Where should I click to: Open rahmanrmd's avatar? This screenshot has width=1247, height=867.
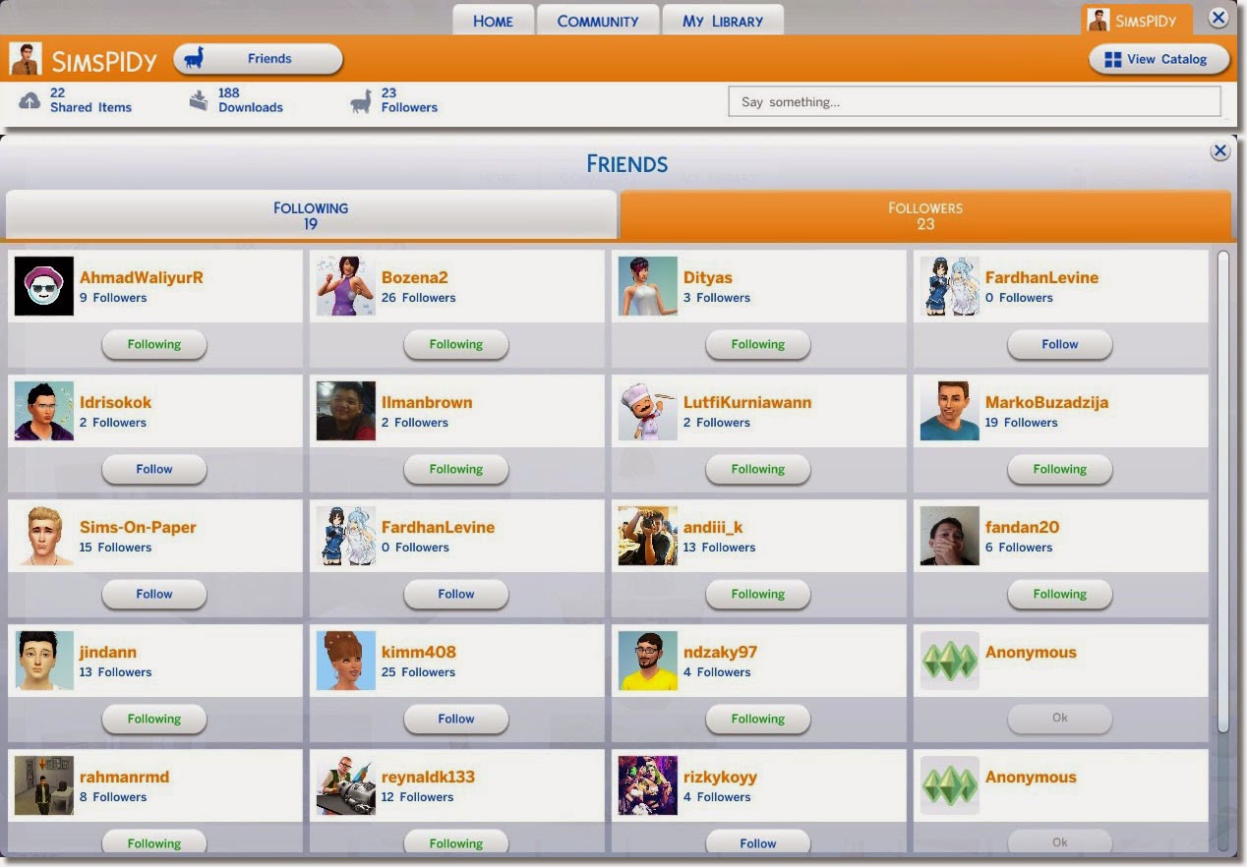[44, 785]
